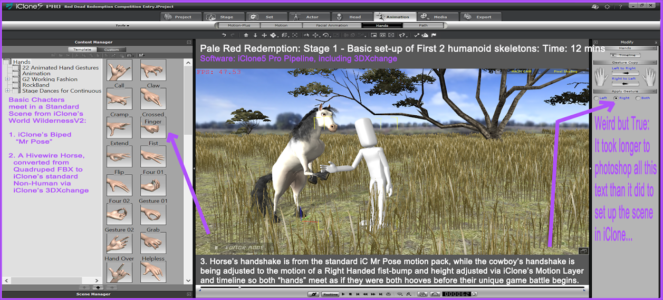Viewport: 663px width, 300px height.
Task: Click the eye preview icon in the toolbar
Action: pyautogui.click(x=382, y=35)
